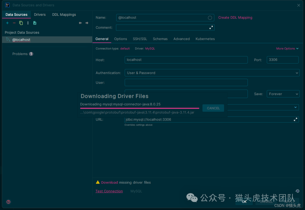Click the MySQL icon beside @localhost
The width and height of the screenshot is (305, 210).
(x=8, y=40)
